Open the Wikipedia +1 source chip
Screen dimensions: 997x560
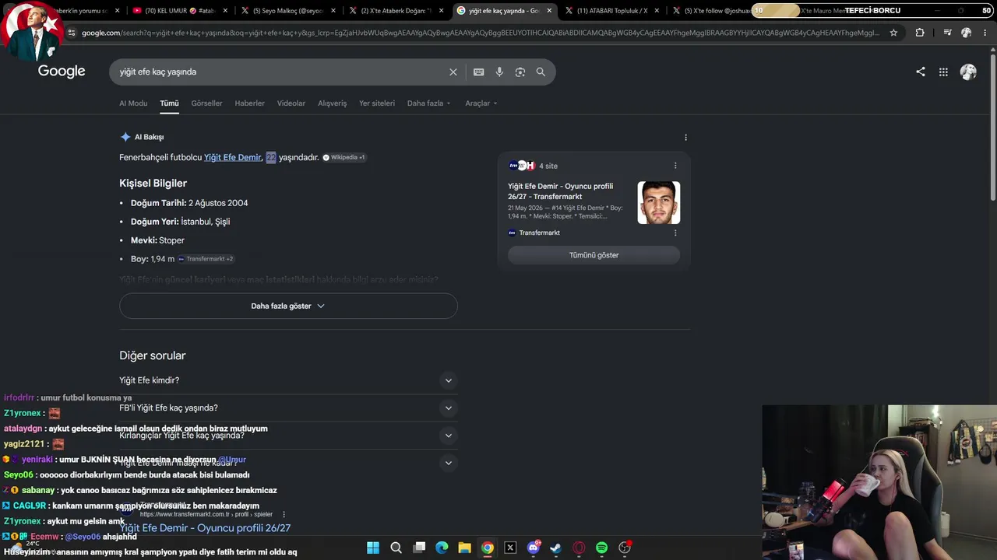pyautogui.click(x=343, y=157)
